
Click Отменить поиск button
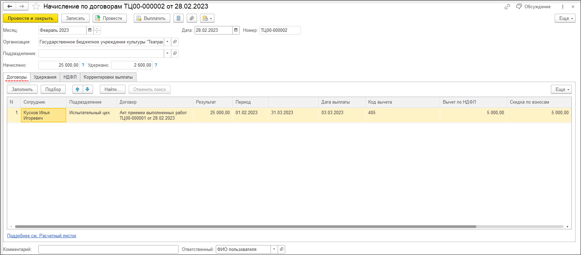149,89
